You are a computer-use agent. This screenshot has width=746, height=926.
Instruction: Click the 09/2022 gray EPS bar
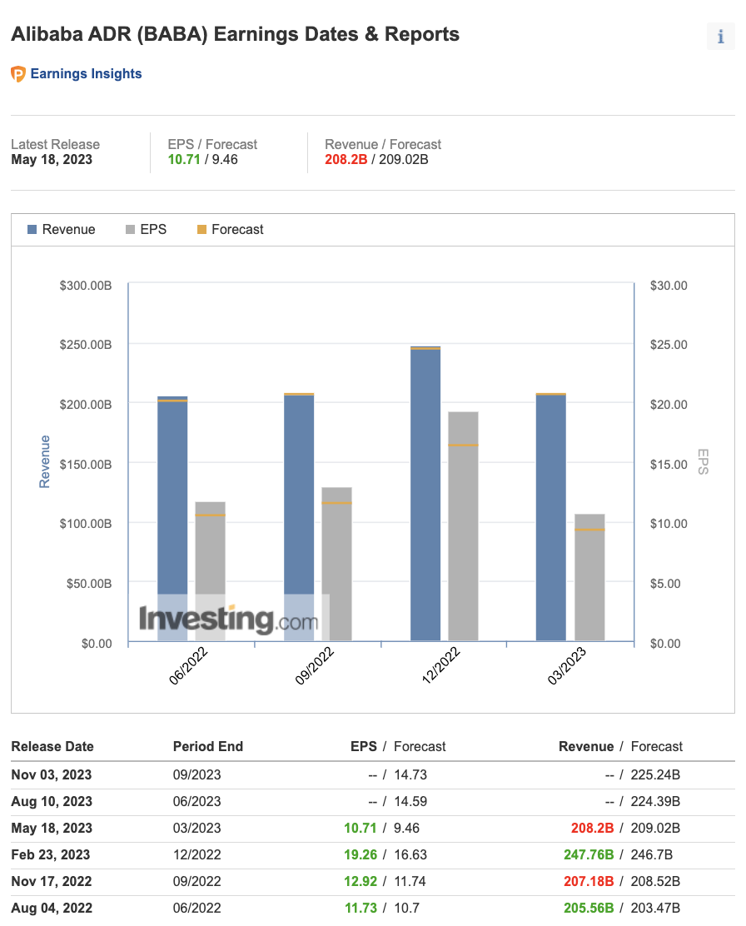336,564
